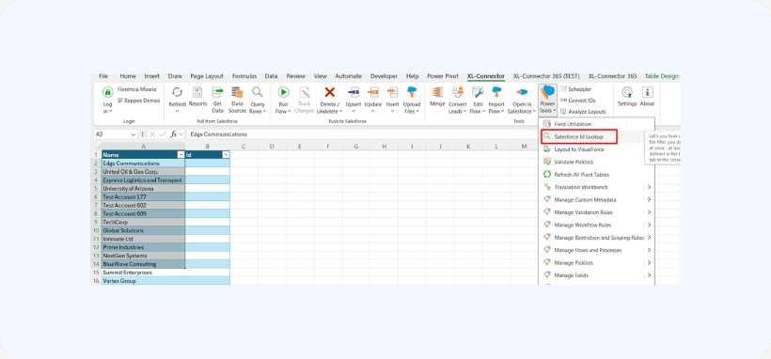The height and width of the screenshot is (359, 771).
Task: Click column D header
Action: point(272,146)
